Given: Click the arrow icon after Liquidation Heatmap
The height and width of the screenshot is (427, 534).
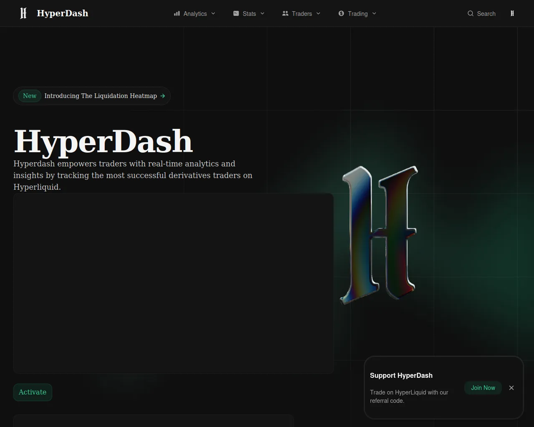Looking at the screenshot, I should point(163,96).
